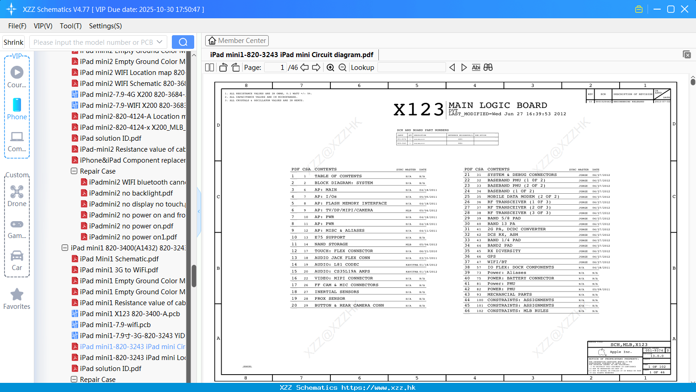Toggle the Abi match text option
The image size is (696, 392).
point(476,67)
